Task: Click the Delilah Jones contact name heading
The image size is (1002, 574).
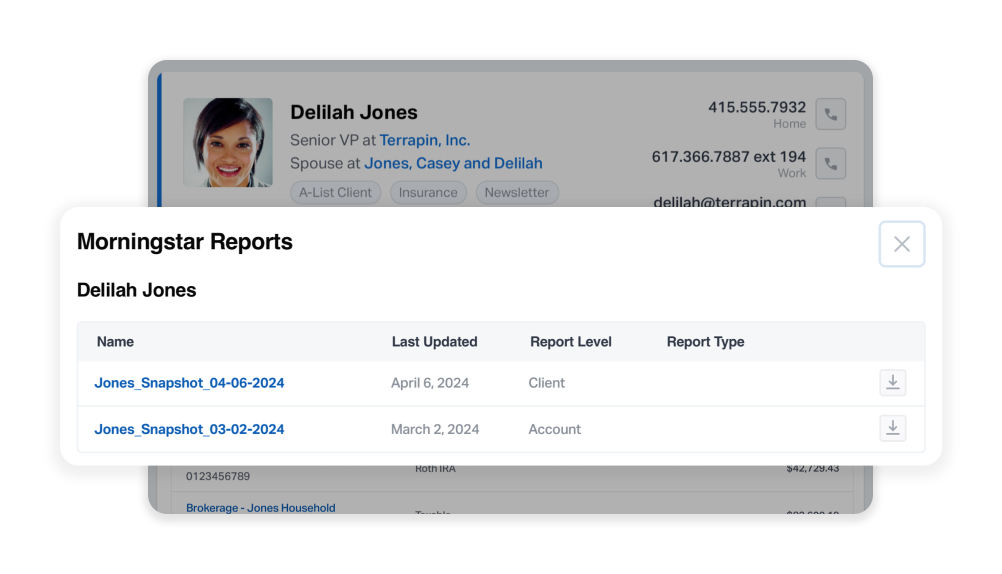Action: [353, 112]
